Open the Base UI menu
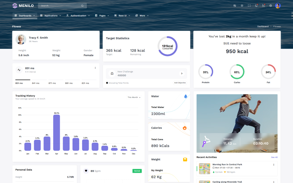 (122, 16)
